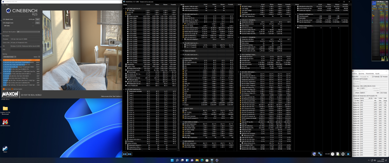This screenshot has width=389, height=163.
Task: Open Core Temp Opciones menu
Action: (361, 74)
